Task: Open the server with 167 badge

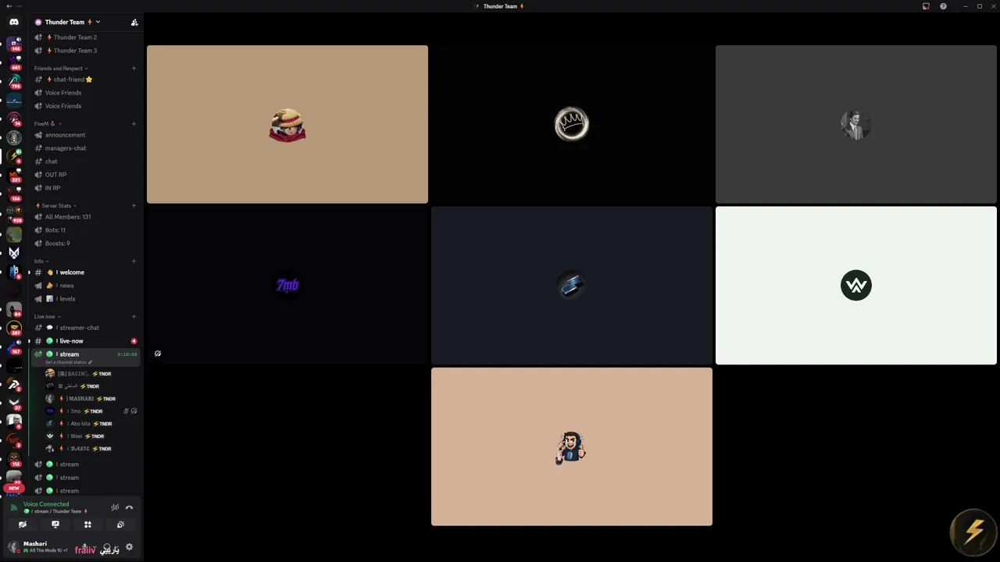Action: (14, 347)
